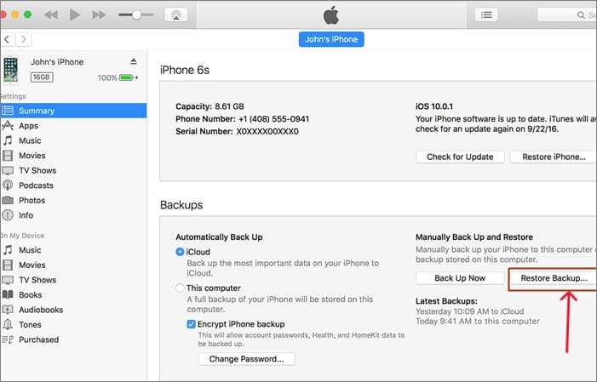Click the AirPlay icon in toolbar
This screenshot has width=597, height=382.
[x=176, y=14]
